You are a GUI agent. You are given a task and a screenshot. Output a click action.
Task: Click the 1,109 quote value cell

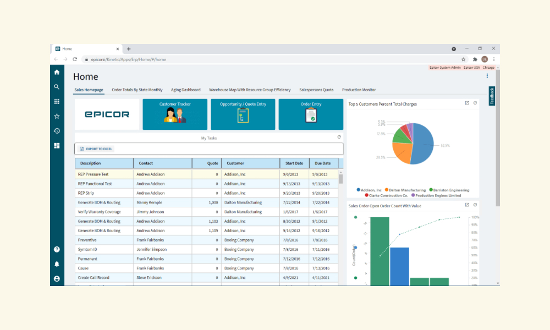(207, 231)
